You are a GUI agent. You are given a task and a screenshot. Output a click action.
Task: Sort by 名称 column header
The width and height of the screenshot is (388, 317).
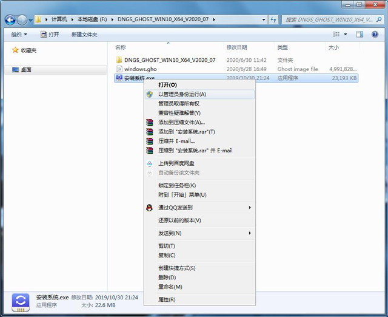pyautogui.click(x=121, y=47)
